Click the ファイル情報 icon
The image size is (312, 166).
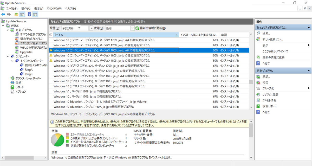(x=258, y=100)
